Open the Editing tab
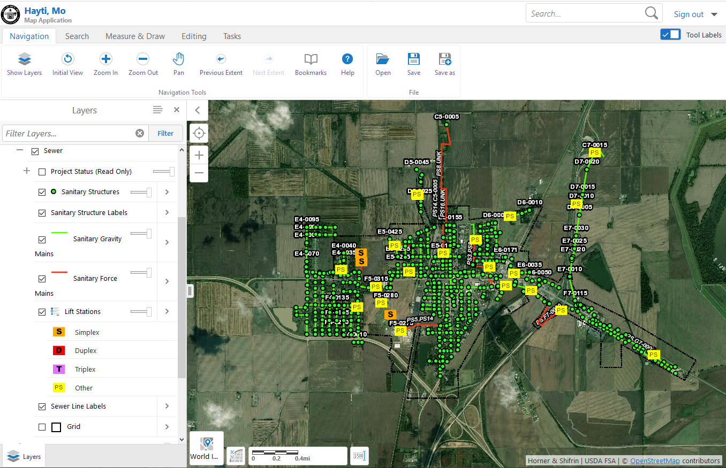 (194, 36)
